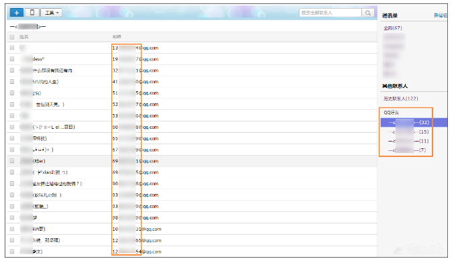Click the email 19…7@qq.com
The height and width of the screenshot is (261, 460).
(136, 59)
